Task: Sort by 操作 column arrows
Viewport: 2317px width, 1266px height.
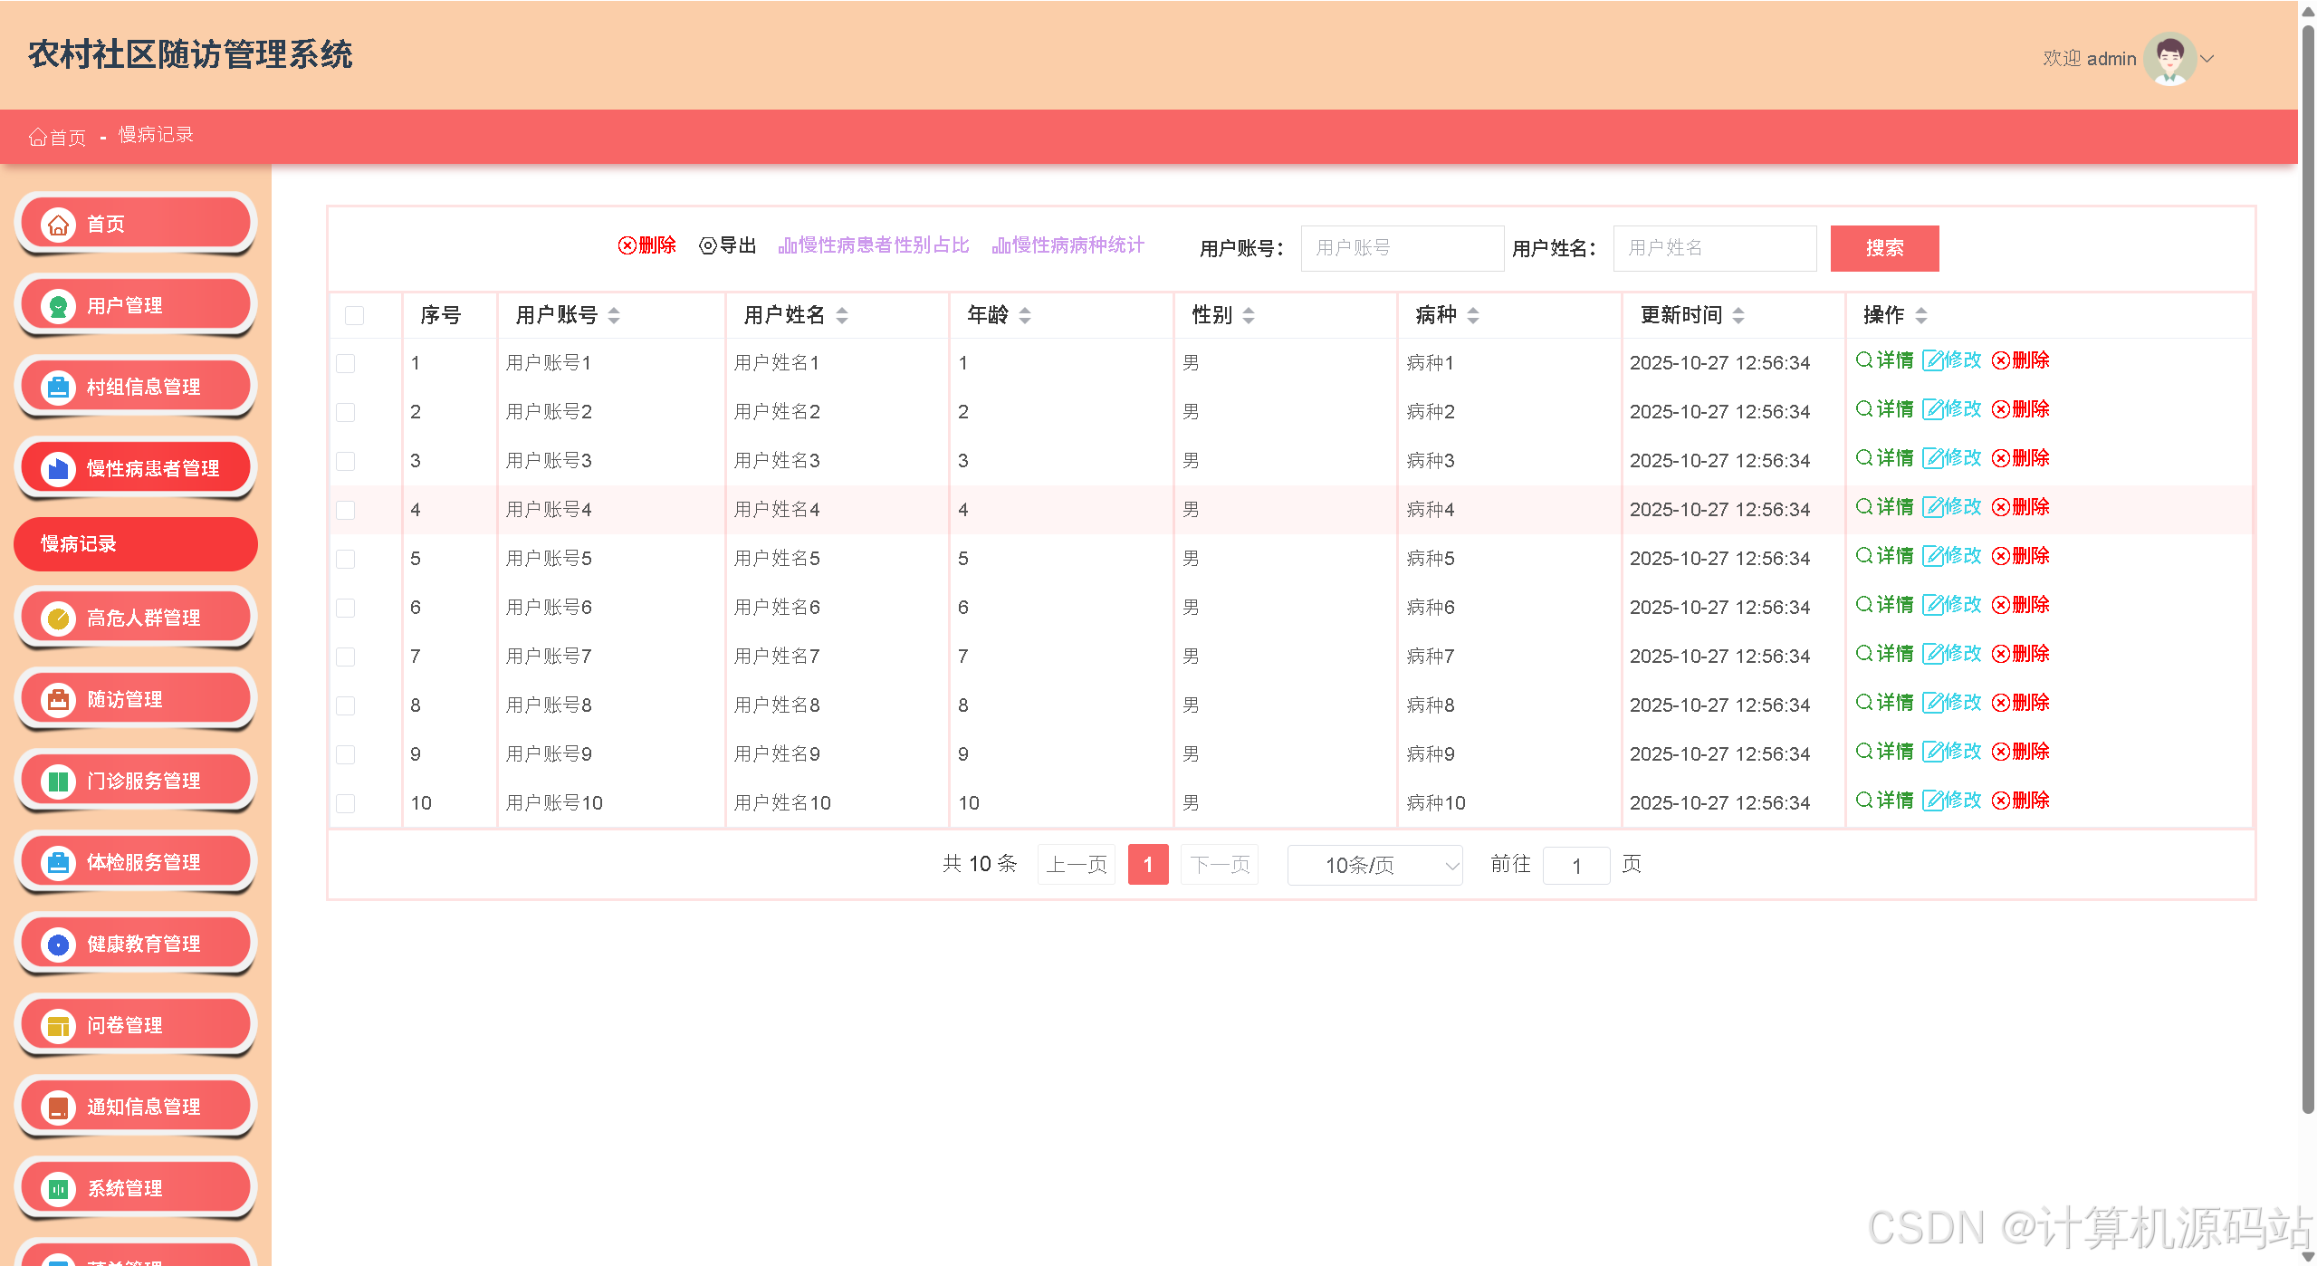Action: point(1921,315)
